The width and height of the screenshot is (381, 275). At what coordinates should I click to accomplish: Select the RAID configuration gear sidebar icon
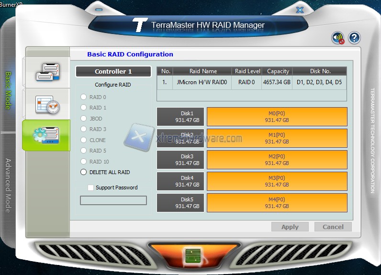(x=46, y=135)
